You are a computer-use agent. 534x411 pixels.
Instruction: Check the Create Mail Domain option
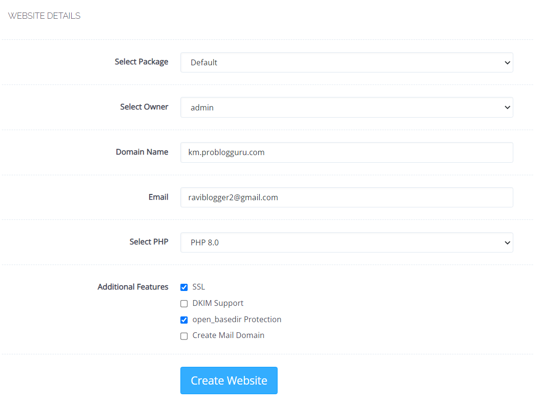tap(184, 336)
